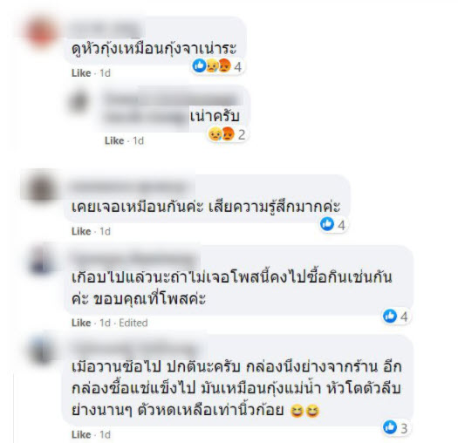This screenshot has height=443, width=458.
Task: Like the comment marked Edited
Action: pos(81,323)
